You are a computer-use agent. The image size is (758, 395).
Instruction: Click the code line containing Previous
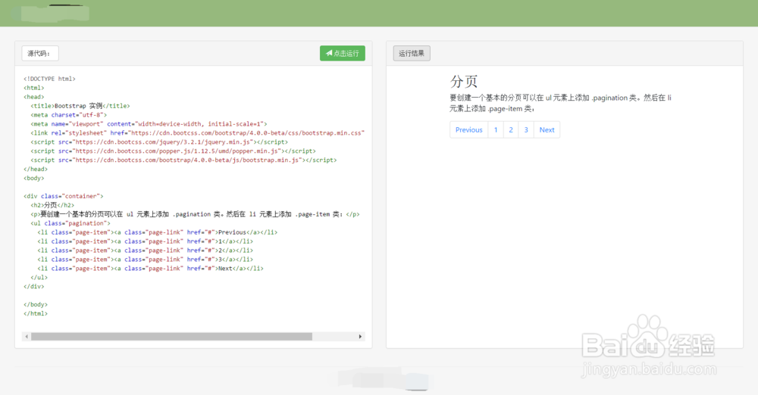pos(158,232)
